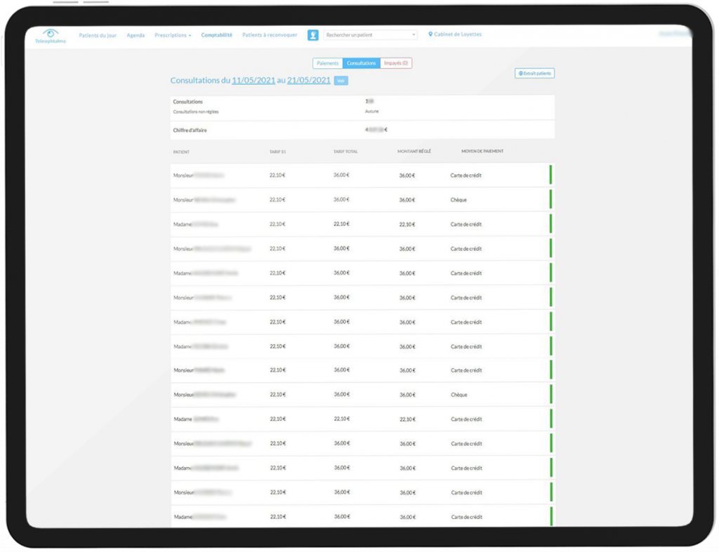Open the Rechercher un patient combo box
Image resolution: width=719 pixels, height=552 pixels.
(x=371, y=35)
